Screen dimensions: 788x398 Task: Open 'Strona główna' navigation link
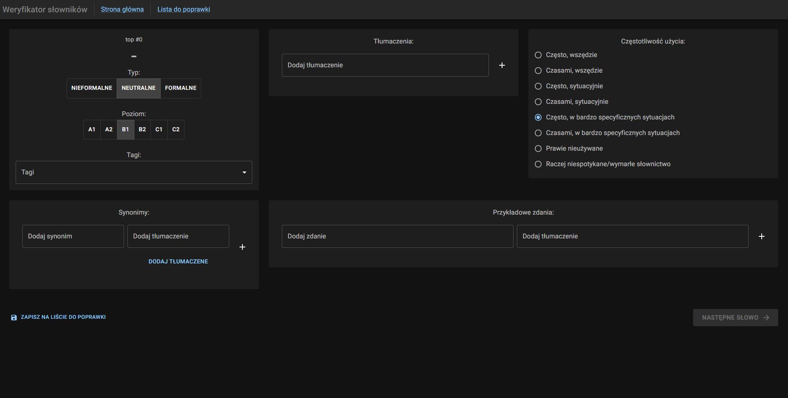122,9
